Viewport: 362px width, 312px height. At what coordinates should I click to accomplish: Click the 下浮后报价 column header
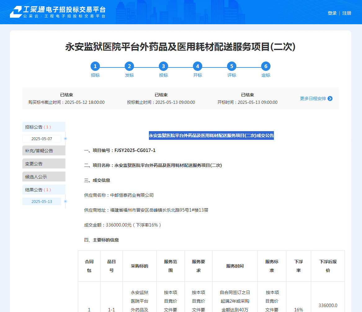[x=328, y=266]
